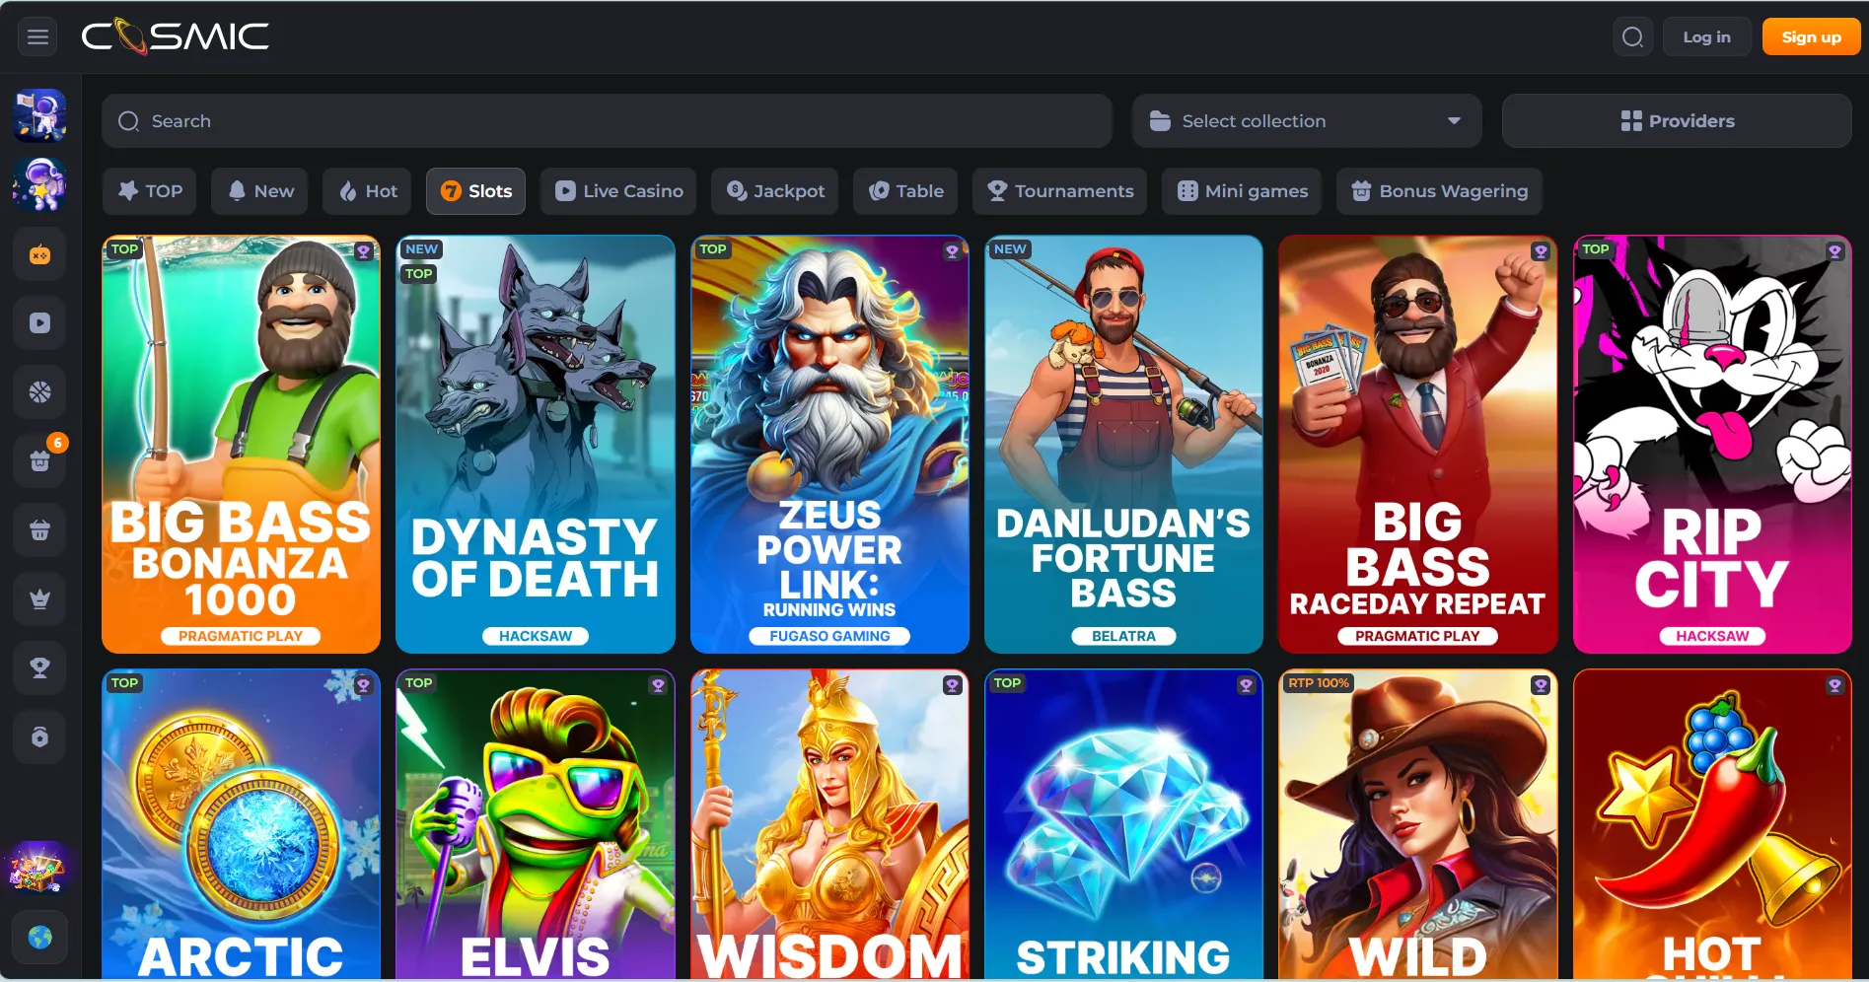Click HACKSAW label on Dynasty of Death
This screenshot has height=982, width=1869.
[536, 636]
